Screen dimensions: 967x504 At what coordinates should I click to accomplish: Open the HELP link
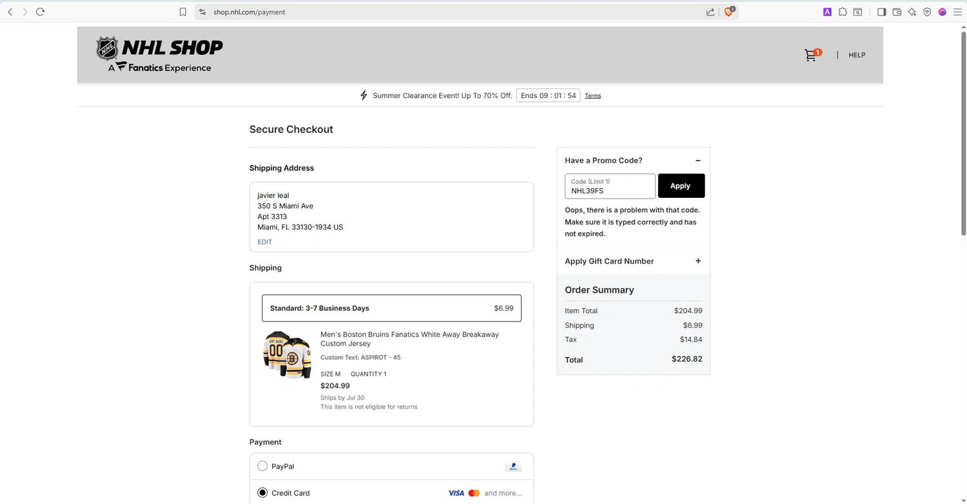pyautogui.click(x=857, y=55)
